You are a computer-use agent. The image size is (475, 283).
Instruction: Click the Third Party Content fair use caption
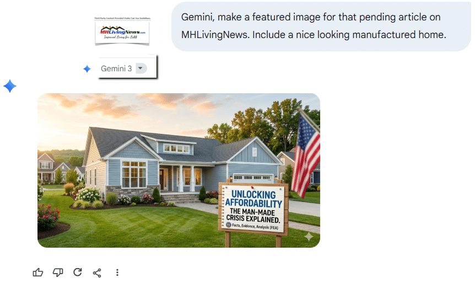pyautogui.click(x=122, y=18)
